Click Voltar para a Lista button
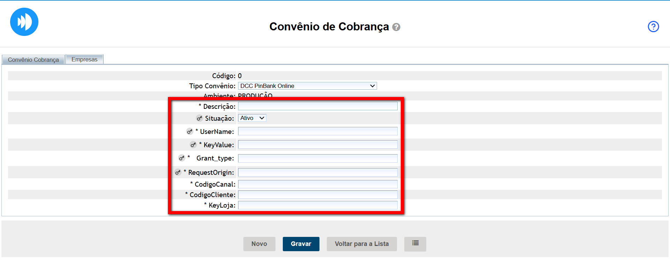 click(361, 244)
